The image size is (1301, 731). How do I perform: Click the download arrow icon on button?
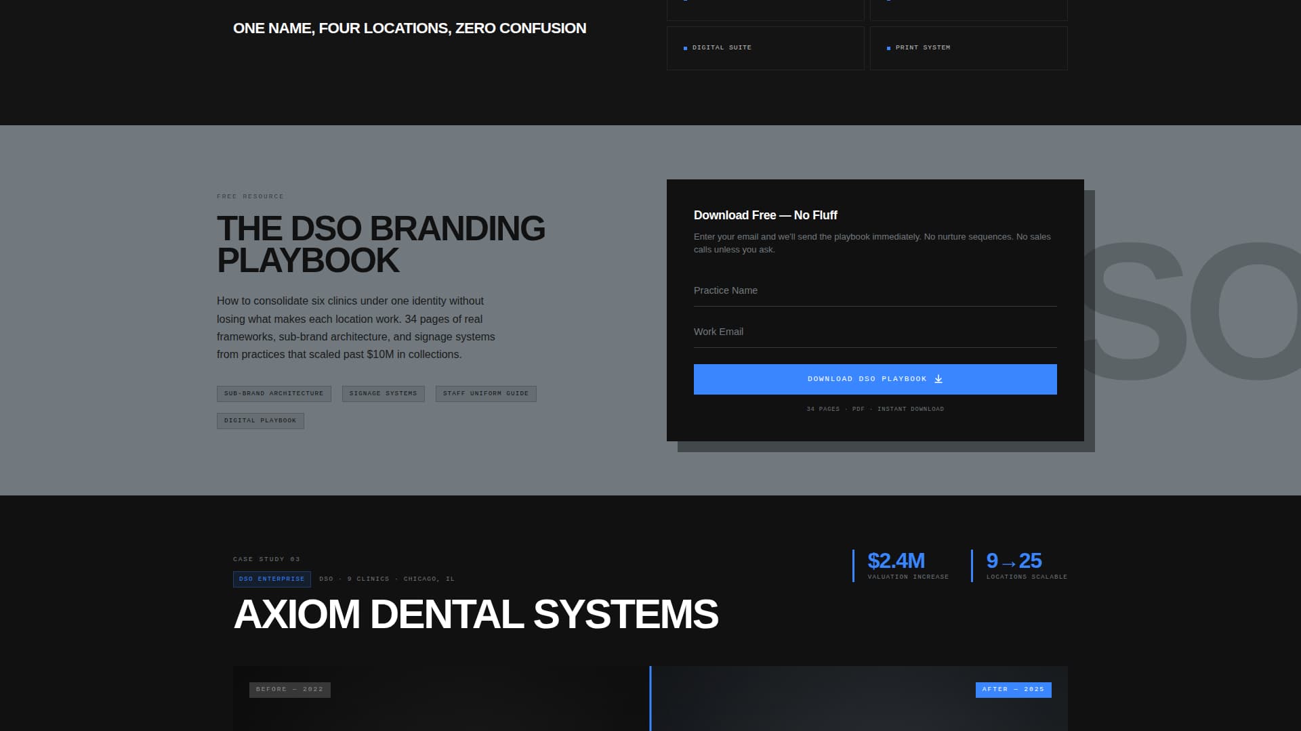coord(938,379)
